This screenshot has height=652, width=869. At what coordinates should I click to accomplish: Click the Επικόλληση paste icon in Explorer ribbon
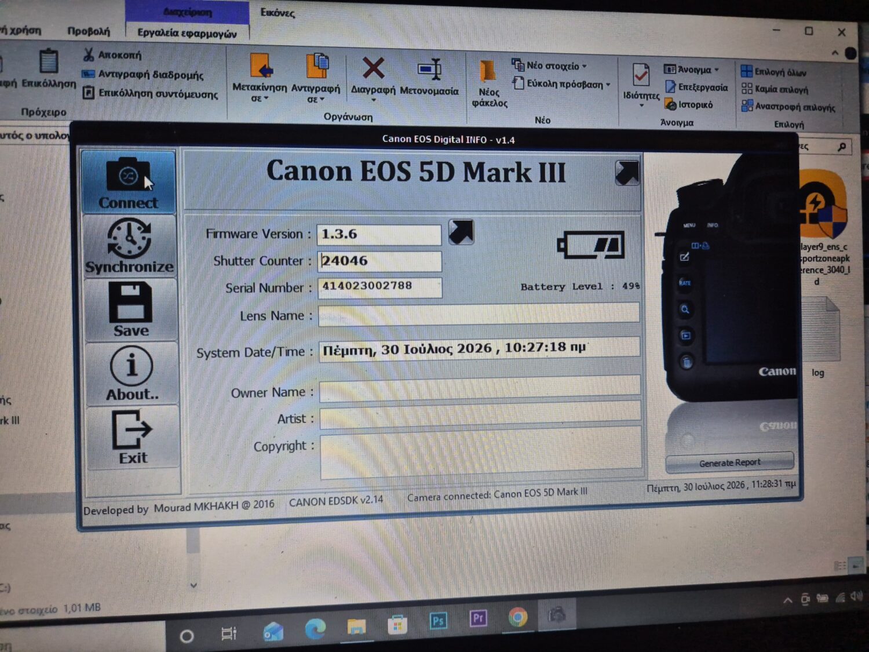(49, 61)
